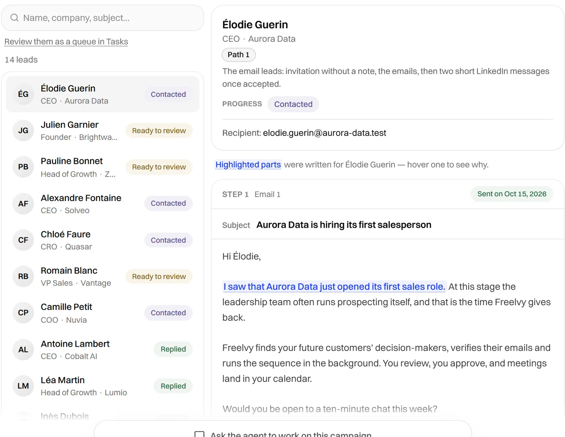Click the recipient email elodie.guerin@aurora-data.test
This screenshot has height=437, width=565.
coord(325,133)
